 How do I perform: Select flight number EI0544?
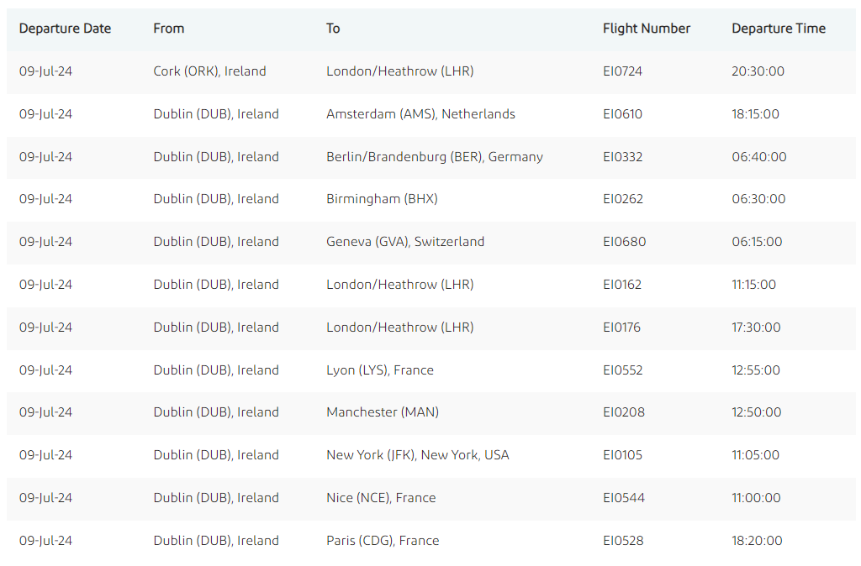pyautogui.click(x=624, y=498)
